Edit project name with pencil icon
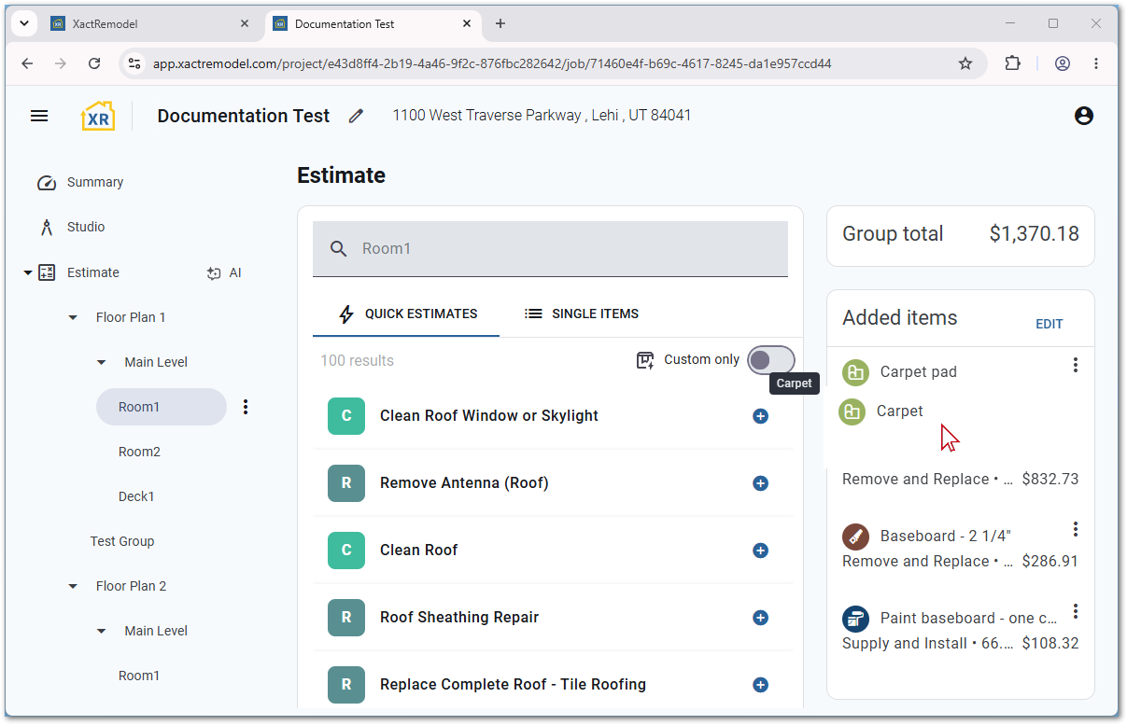Viewport: 1127px width, 725px height. click(356, 116)
